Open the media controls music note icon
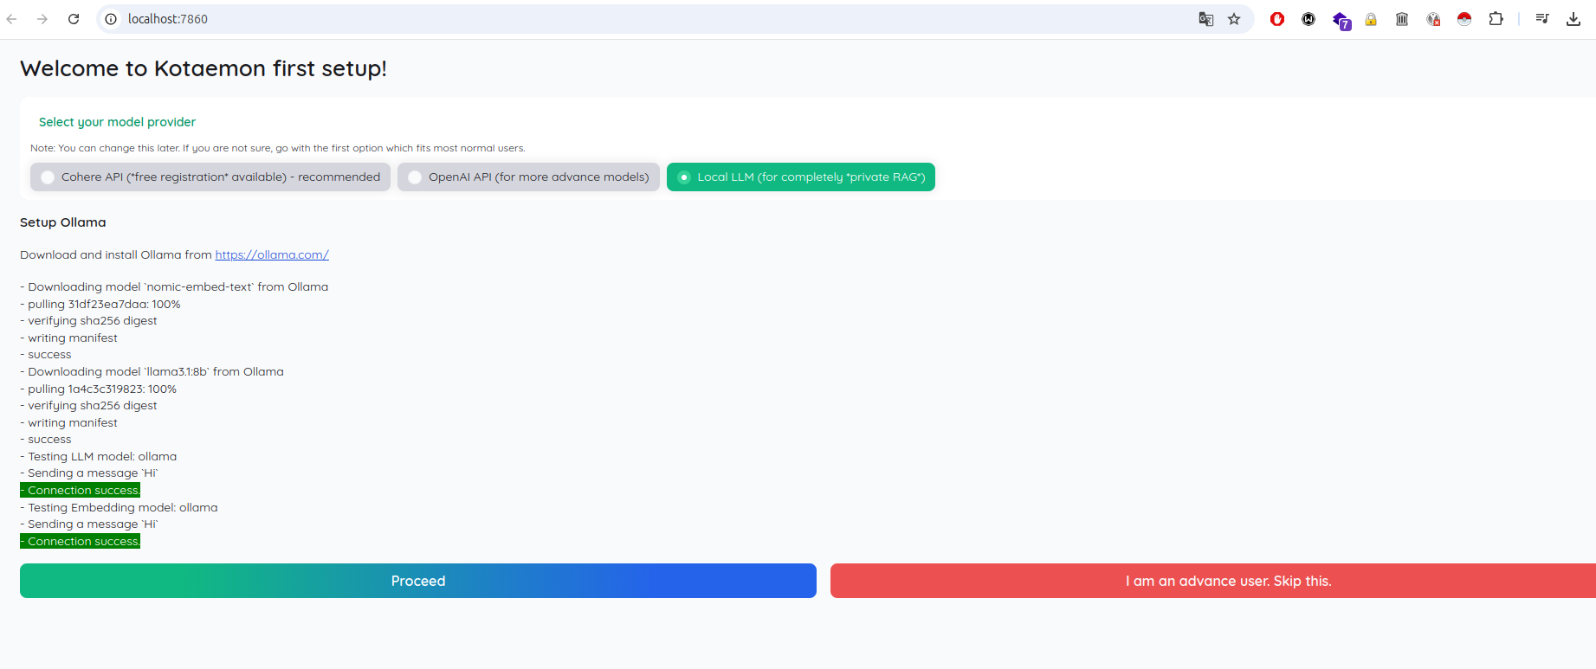Image resolution: width=1596 pixels, height=669 pixels. [1542, 19]
